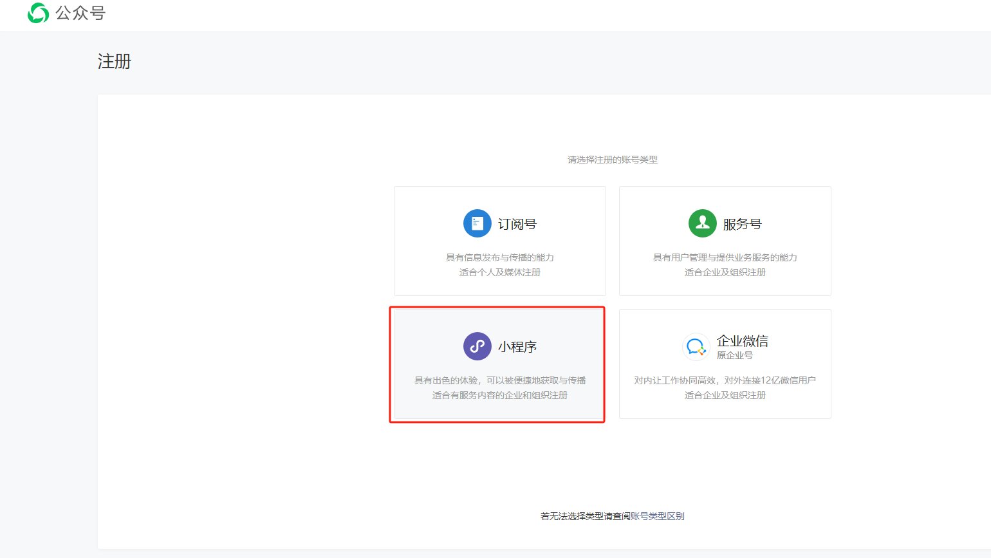
Task: Select the 订阅号 account type card
Action: pyautogui.click(x=499, y=241)
